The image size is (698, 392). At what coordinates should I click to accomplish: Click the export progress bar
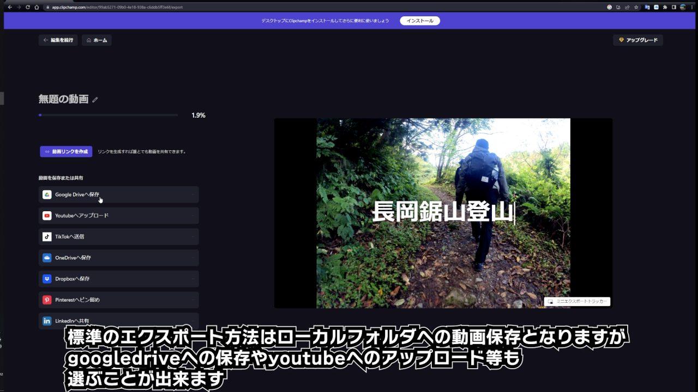pyautogui.click(x=108, y=115)
